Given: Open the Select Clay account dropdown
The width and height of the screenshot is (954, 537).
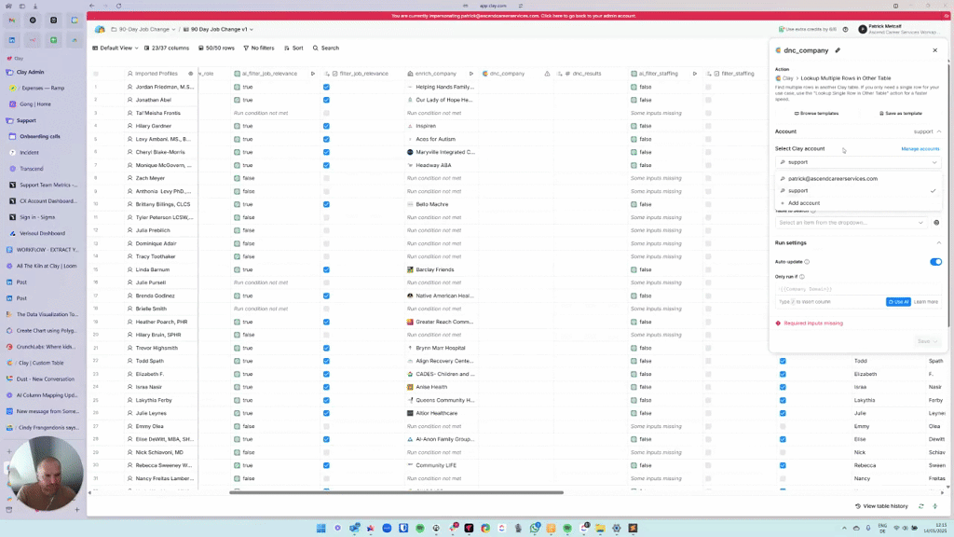Looking at the screenshot, I should [857, 162].
